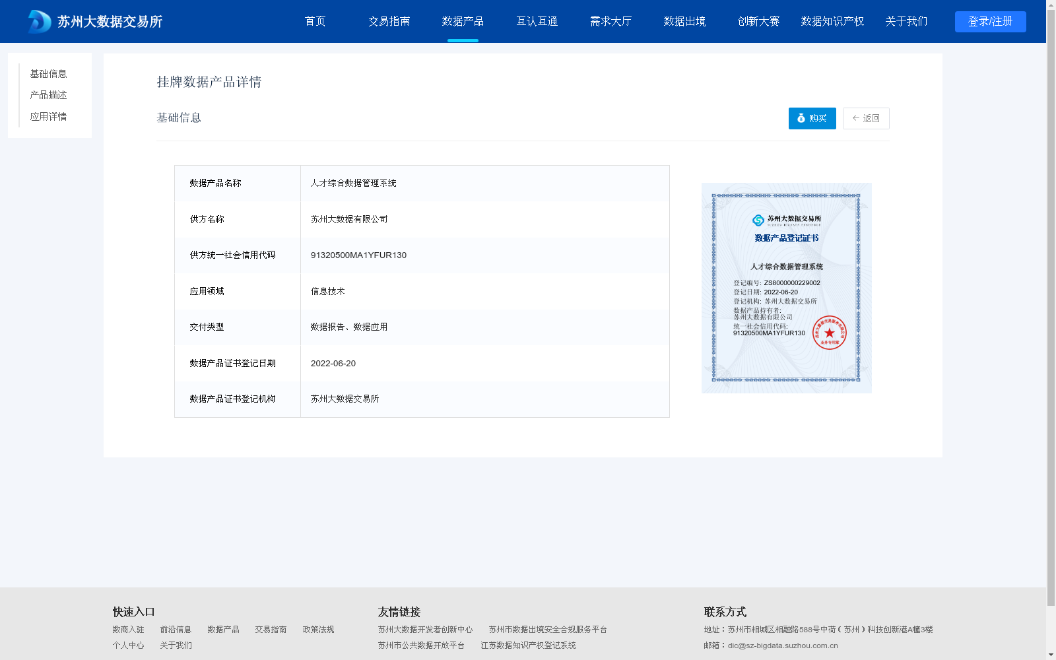Click the registration date 2022-06-20 cell
This screenshot has height=660, width=1056.
(485, 363)
